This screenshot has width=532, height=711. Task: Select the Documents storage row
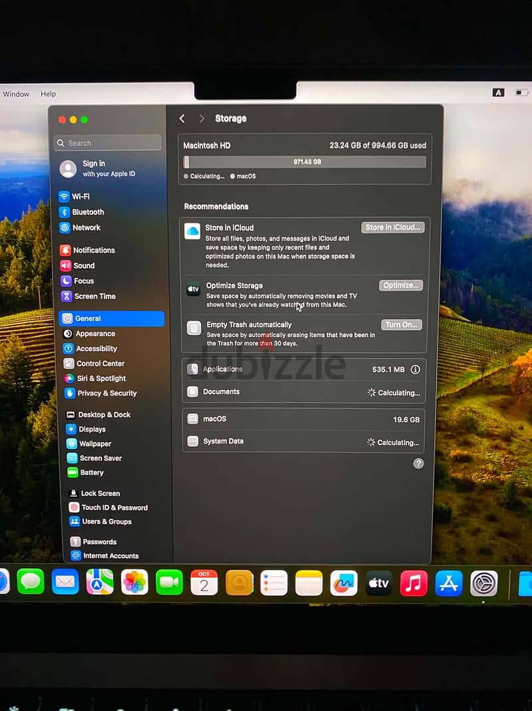(x=304, y=392)
